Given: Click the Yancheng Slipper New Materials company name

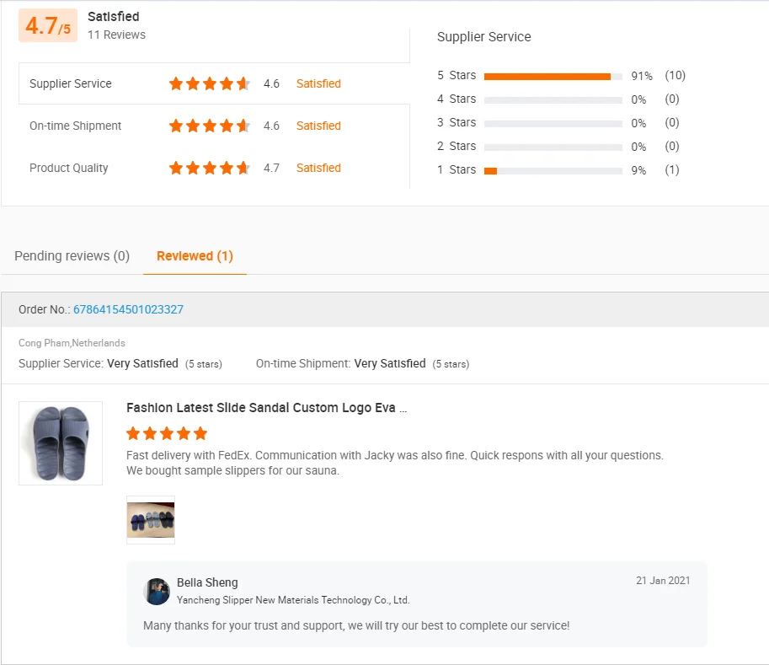Looking at the screenshot, I should [x=293, y=600].
